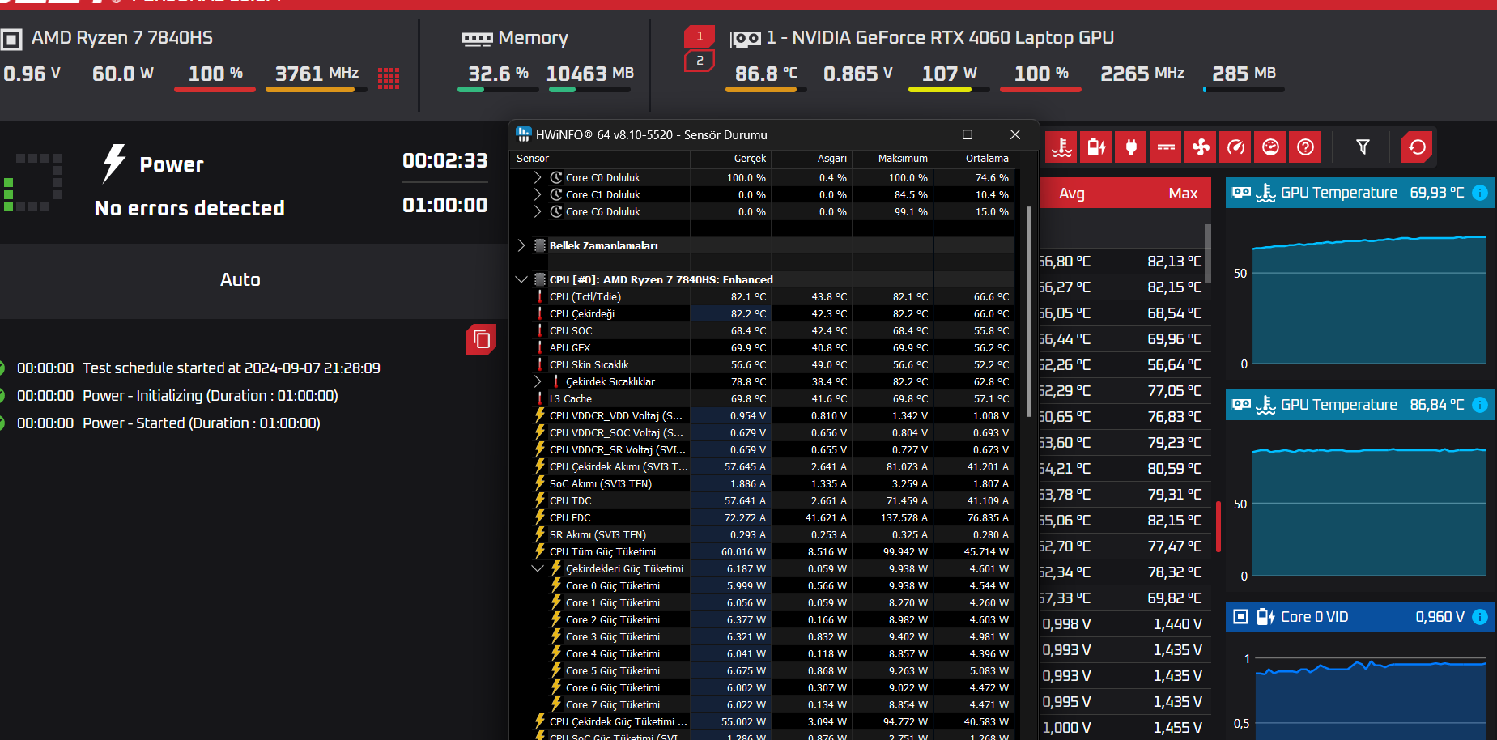Switch to GPU 1 selector

click(x=700, y=36)
